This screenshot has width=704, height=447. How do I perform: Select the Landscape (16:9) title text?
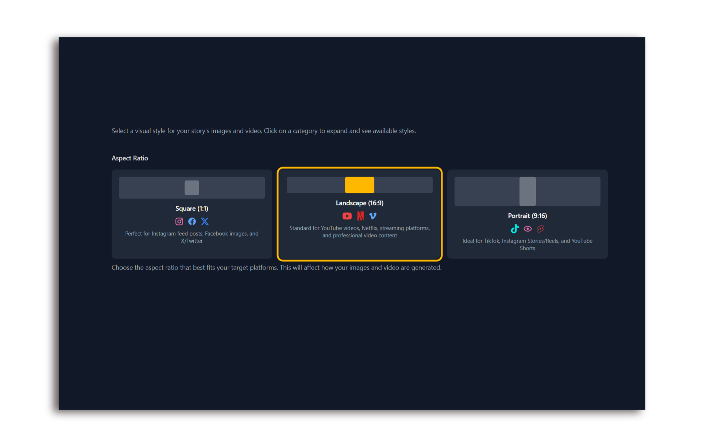point(359,203)
